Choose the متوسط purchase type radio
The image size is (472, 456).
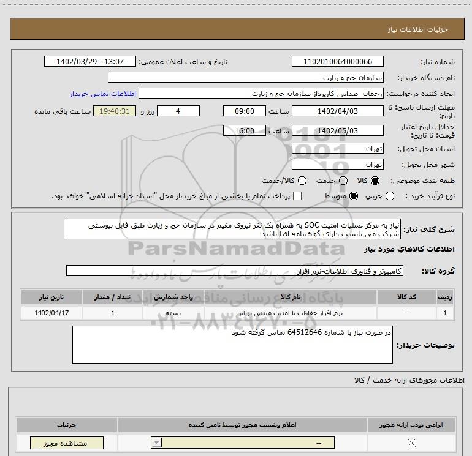click(354, 196)
